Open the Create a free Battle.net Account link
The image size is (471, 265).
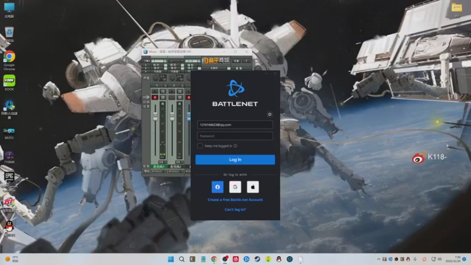235,200
